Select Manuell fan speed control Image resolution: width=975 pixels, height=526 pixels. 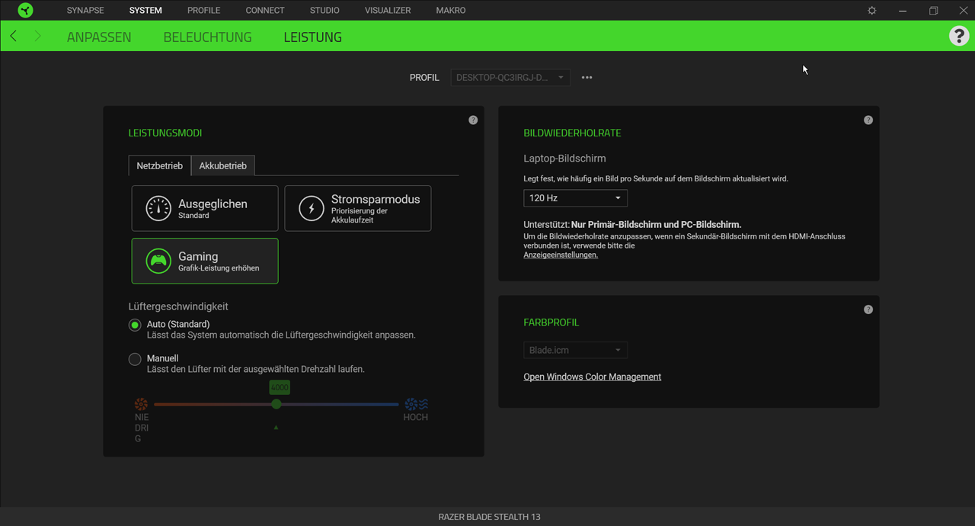(x=135, y=359)
